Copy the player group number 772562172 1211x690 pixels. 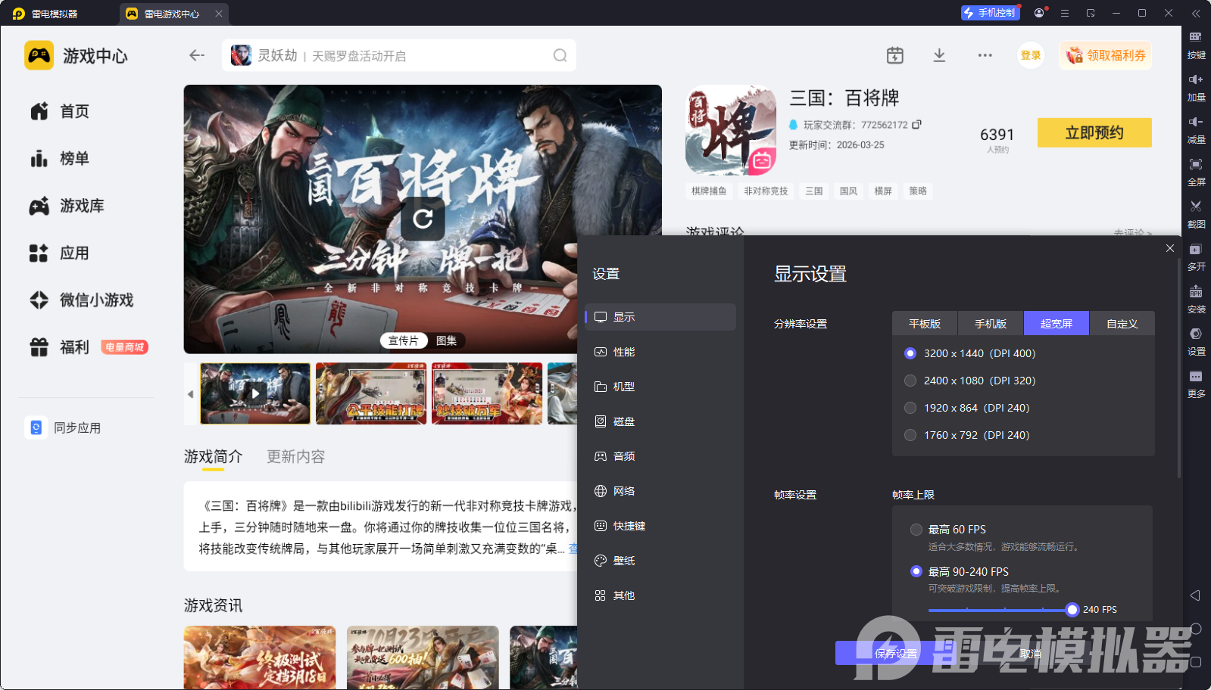click(916, 125)
